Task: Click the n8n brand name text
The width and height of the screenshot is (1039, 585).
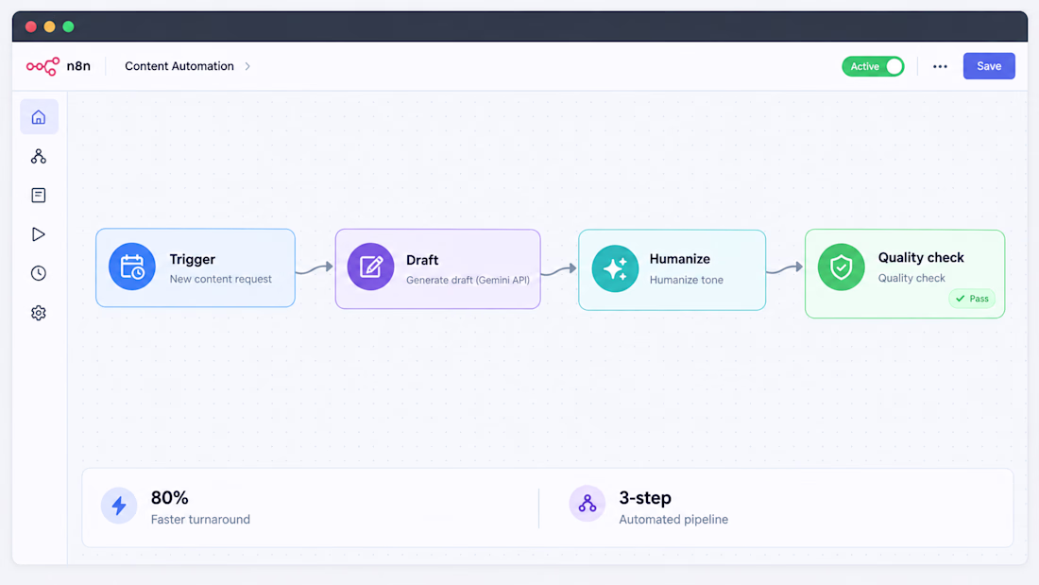Action: (x=78, y=65)
